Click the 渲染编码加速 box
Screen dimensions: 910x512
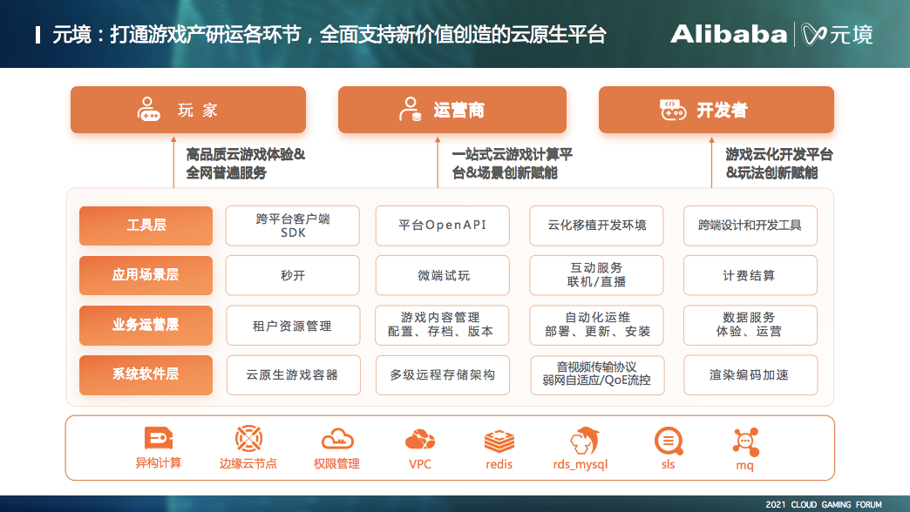point(750,375)
